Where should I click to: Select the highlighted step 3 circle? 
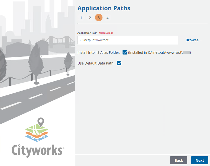(99, 18)
